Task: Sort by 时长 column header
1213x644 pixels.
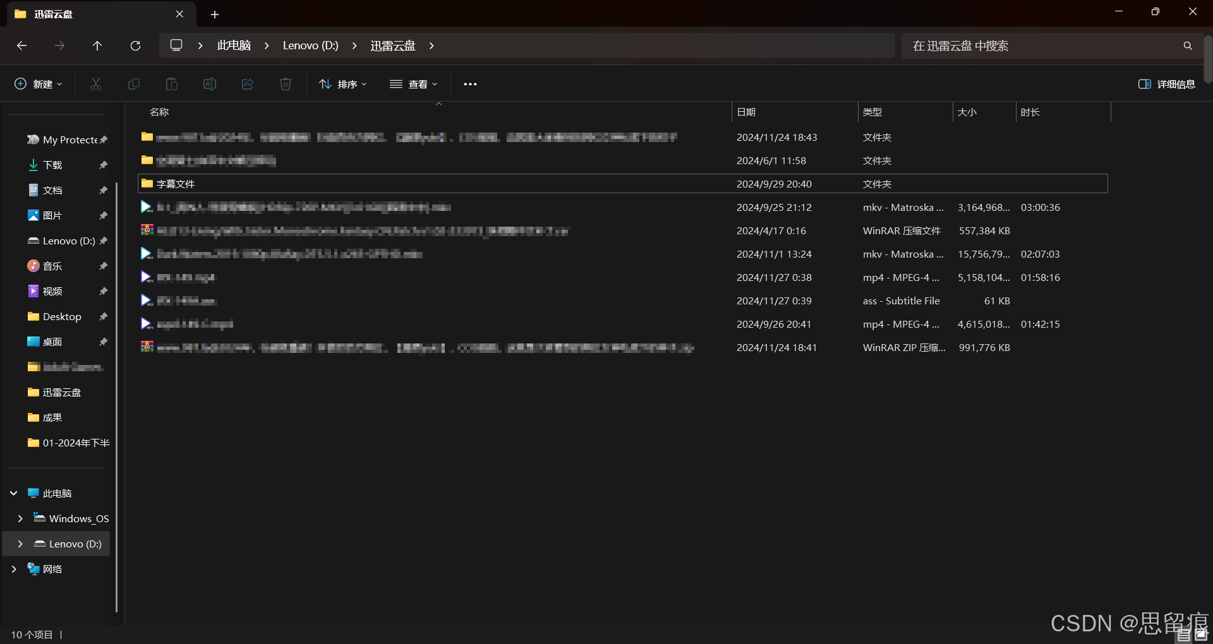Action: click(x=1063, y=112)
